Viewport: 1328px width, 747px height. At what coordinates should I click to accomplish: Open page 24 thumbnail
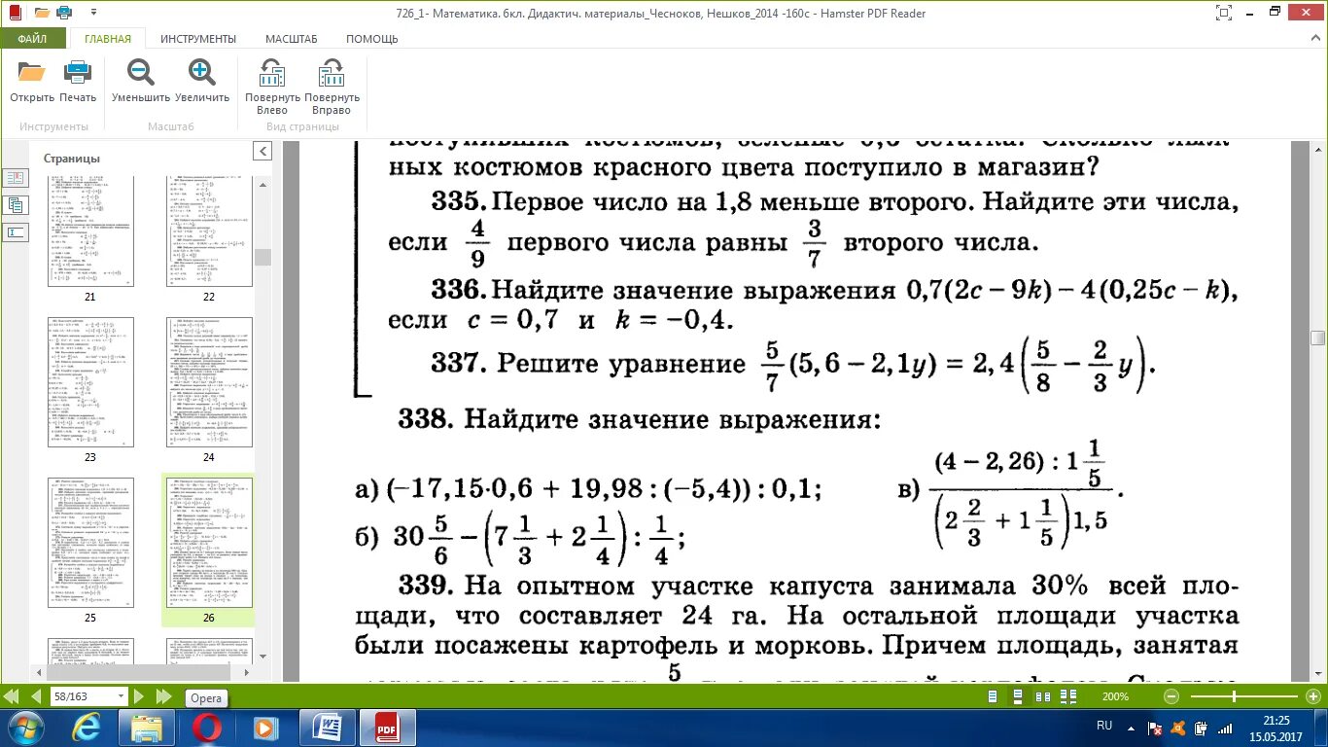(209, 381)
